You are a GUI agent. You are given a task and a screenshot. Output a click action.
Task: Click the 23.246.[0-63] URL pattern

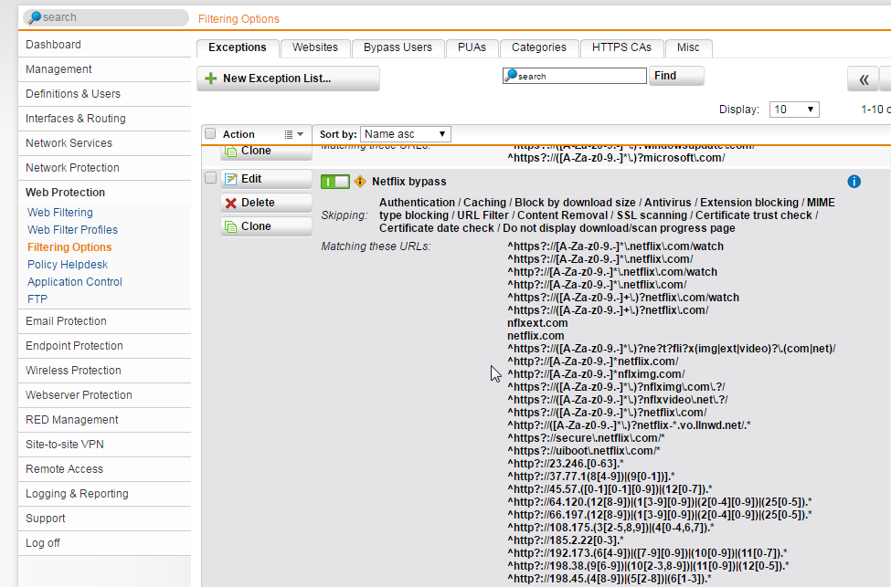[x=566, y=464]
